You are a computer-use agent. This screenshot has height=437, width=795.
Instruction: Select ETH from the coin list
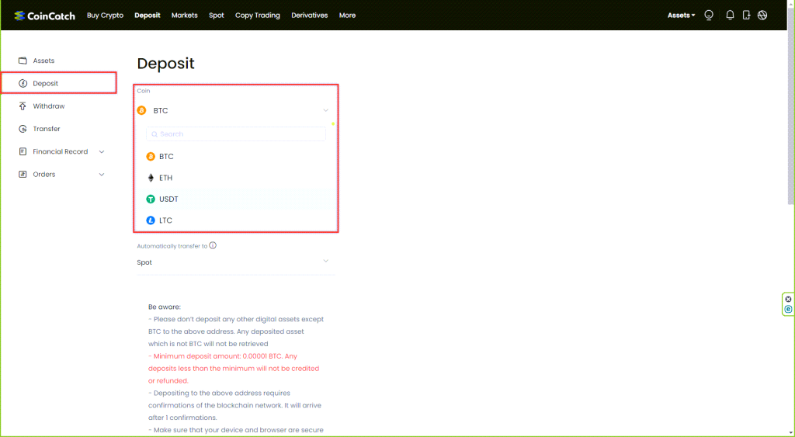[x=165, y=178]
